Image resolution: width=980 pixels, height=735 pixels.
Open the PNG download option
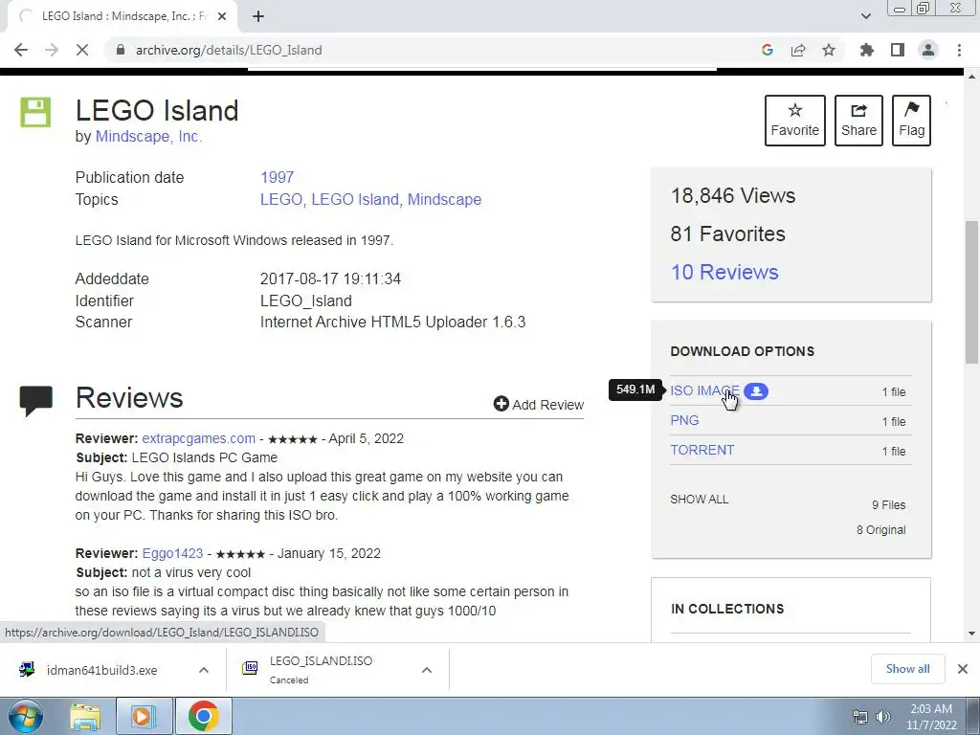pos(684,421)
